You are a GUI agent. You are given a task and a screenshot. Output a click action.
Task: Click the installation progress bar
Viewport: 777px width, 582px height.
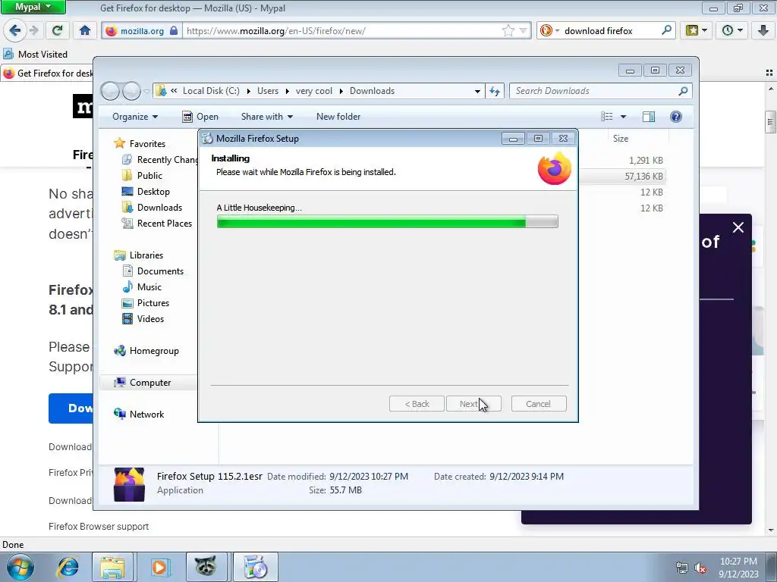[x=388, y=222]
